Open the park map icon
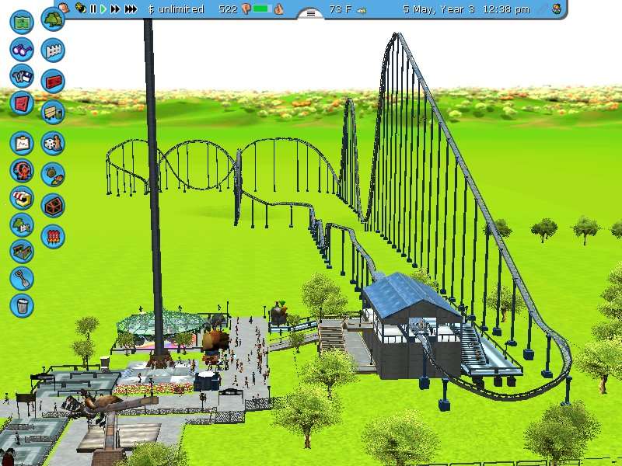 tap(22, 21)
